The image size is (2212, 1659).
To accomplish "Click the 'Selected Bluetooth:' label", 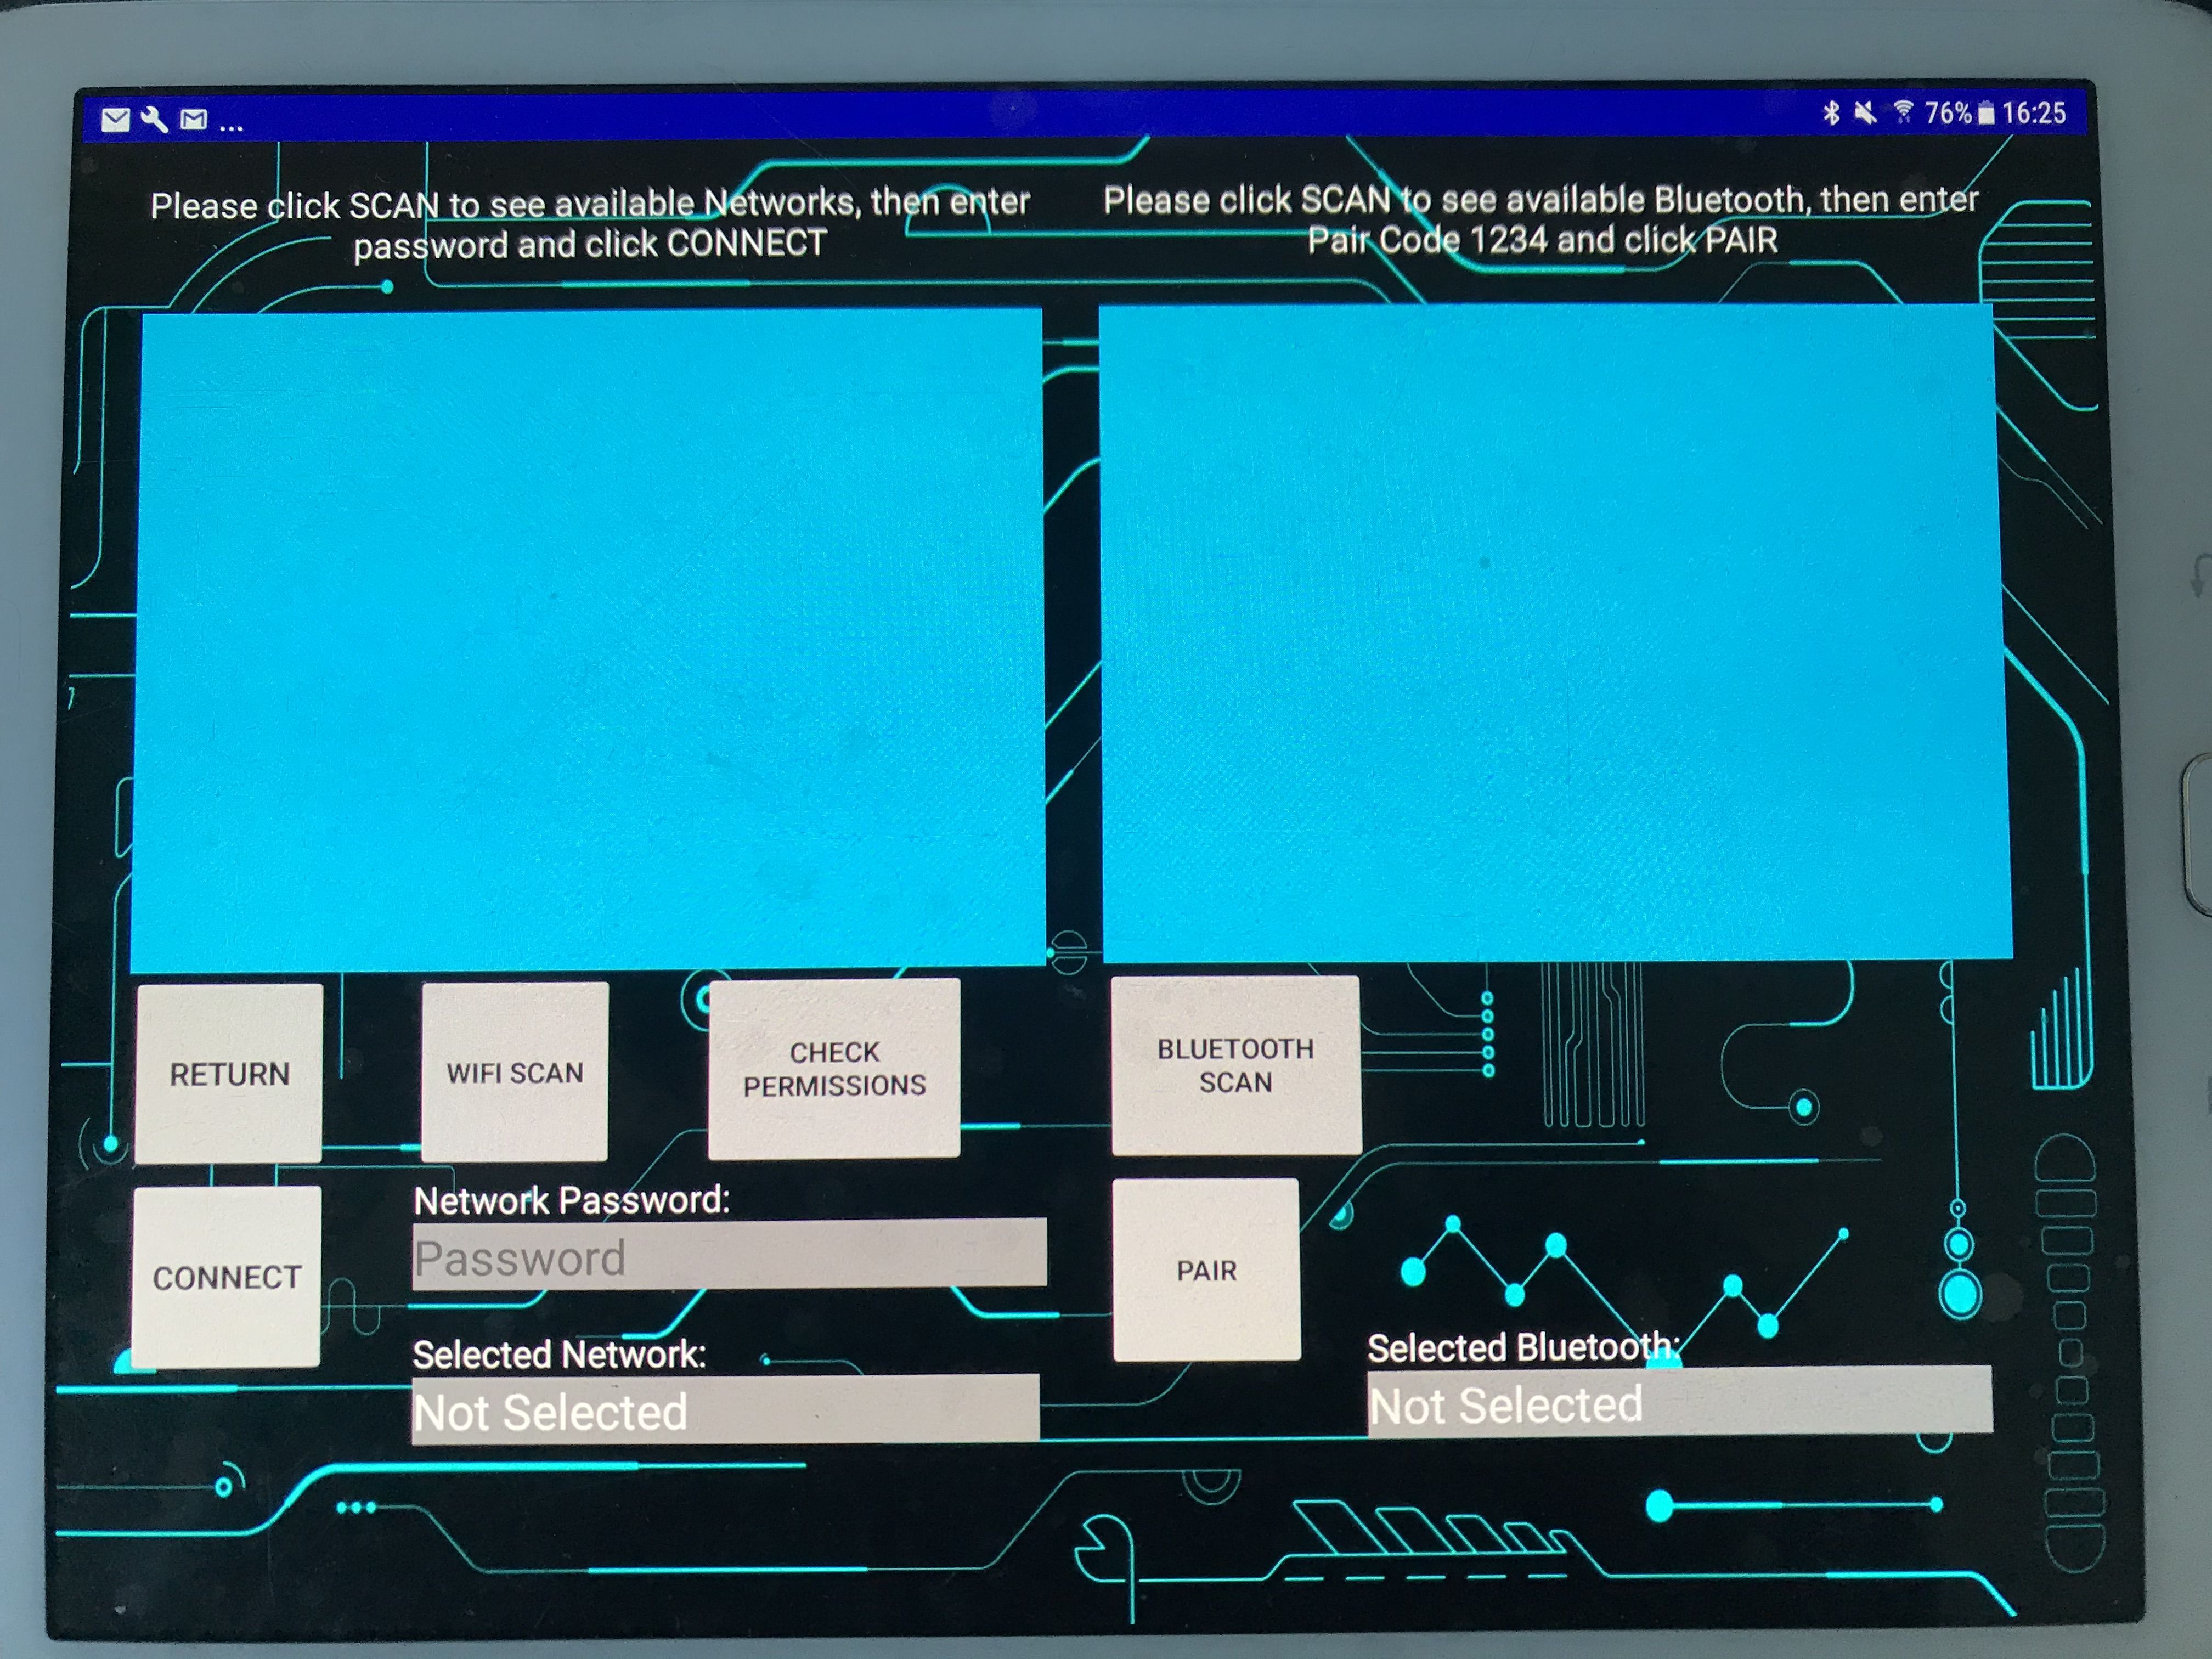I will point(1524,1348).
